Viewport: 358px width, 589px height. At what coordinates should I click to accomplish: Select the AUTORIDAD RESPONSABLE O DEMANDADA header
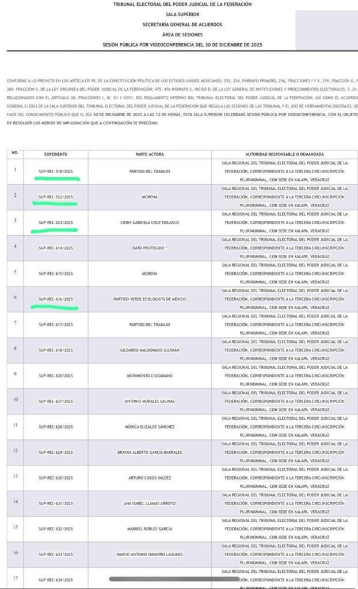coord(284,155)
